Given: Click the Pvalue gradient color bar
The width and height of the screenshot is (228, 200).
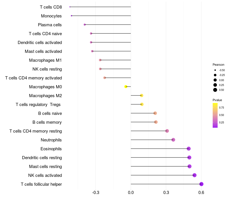Looking at the screenshot, I should pyautogui.click(x=215, y=115).
